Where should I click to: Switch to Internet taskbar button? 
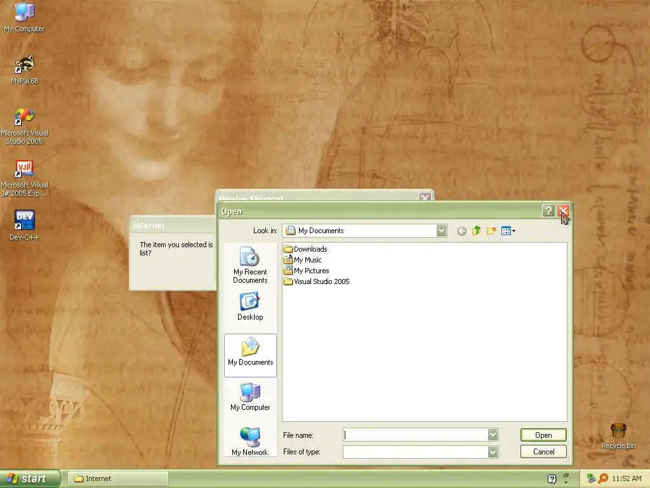tap(117, 478)
